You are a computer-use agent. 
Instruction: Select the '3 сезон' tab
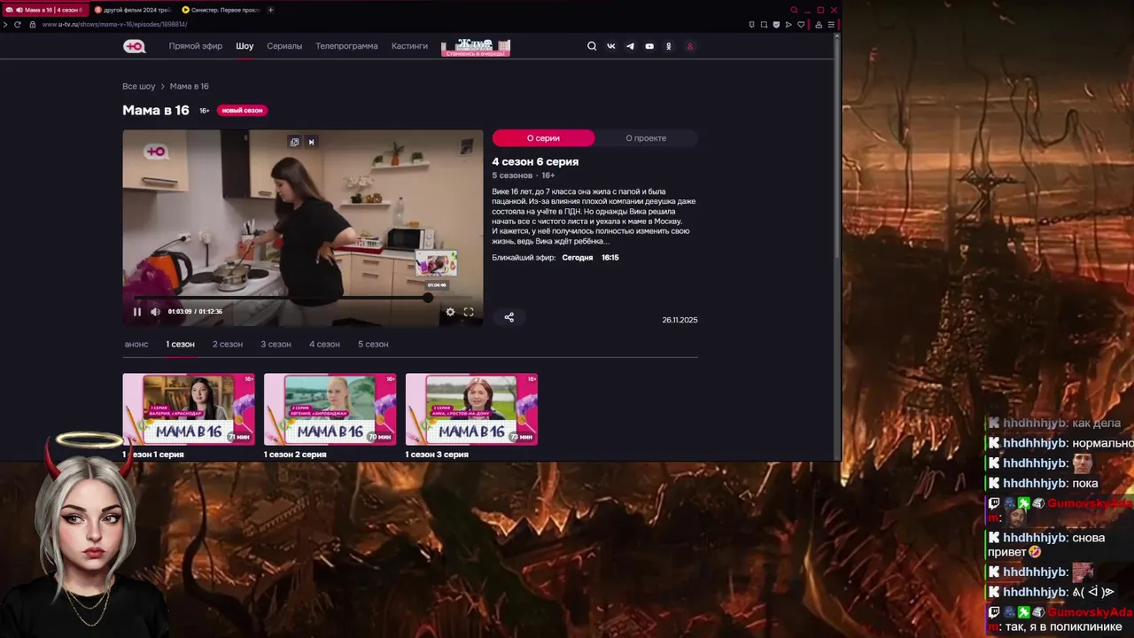coord(276,344)
